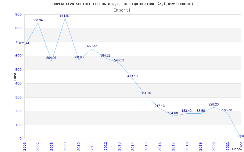Click the 2006 year tick label

24,145
